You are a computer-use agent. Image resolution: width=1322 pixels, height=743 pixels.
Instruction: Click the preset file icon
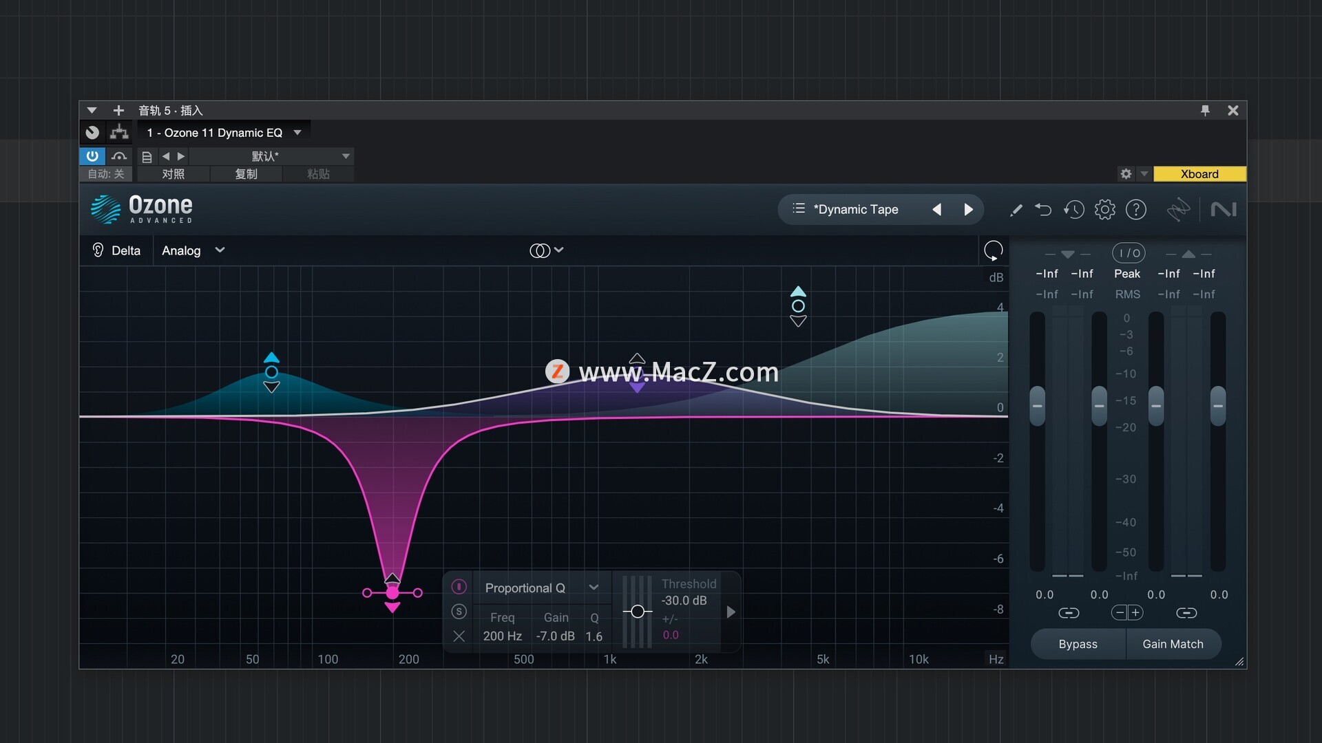pos(147,157)
